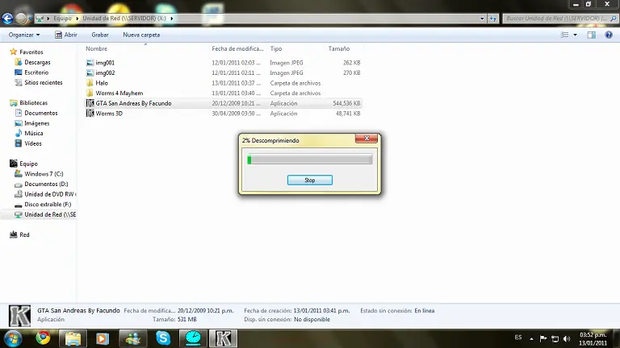
Task: Select the Worms 4 Mayhem folder icon
Action: point(90,93)
